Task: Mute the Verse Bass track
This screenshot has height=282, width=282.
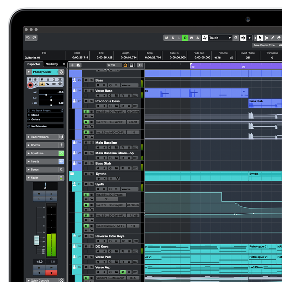Action: coord(86,91)
